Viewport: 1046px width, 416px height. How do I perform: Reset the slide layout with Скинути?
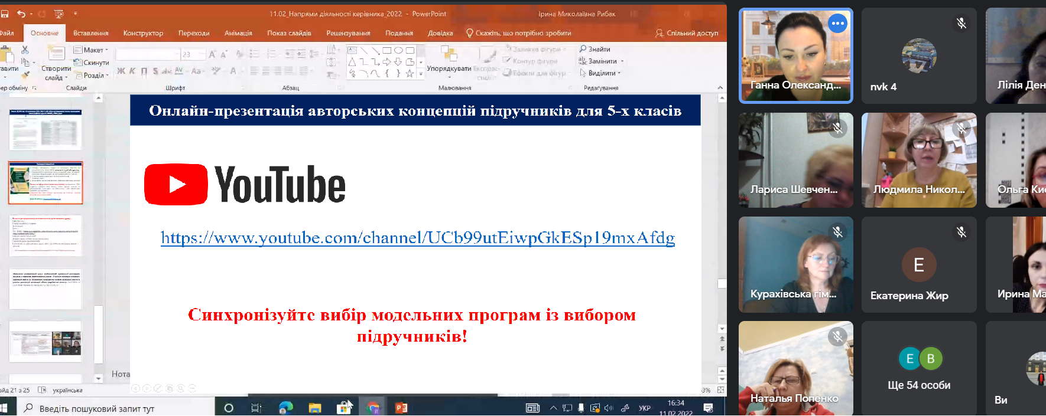(91, 63)
